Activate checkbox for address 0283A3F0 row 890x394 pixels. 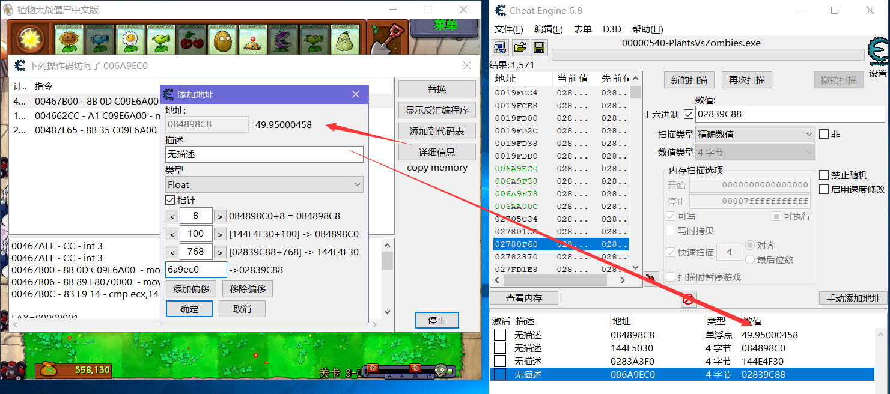point(500,361)
